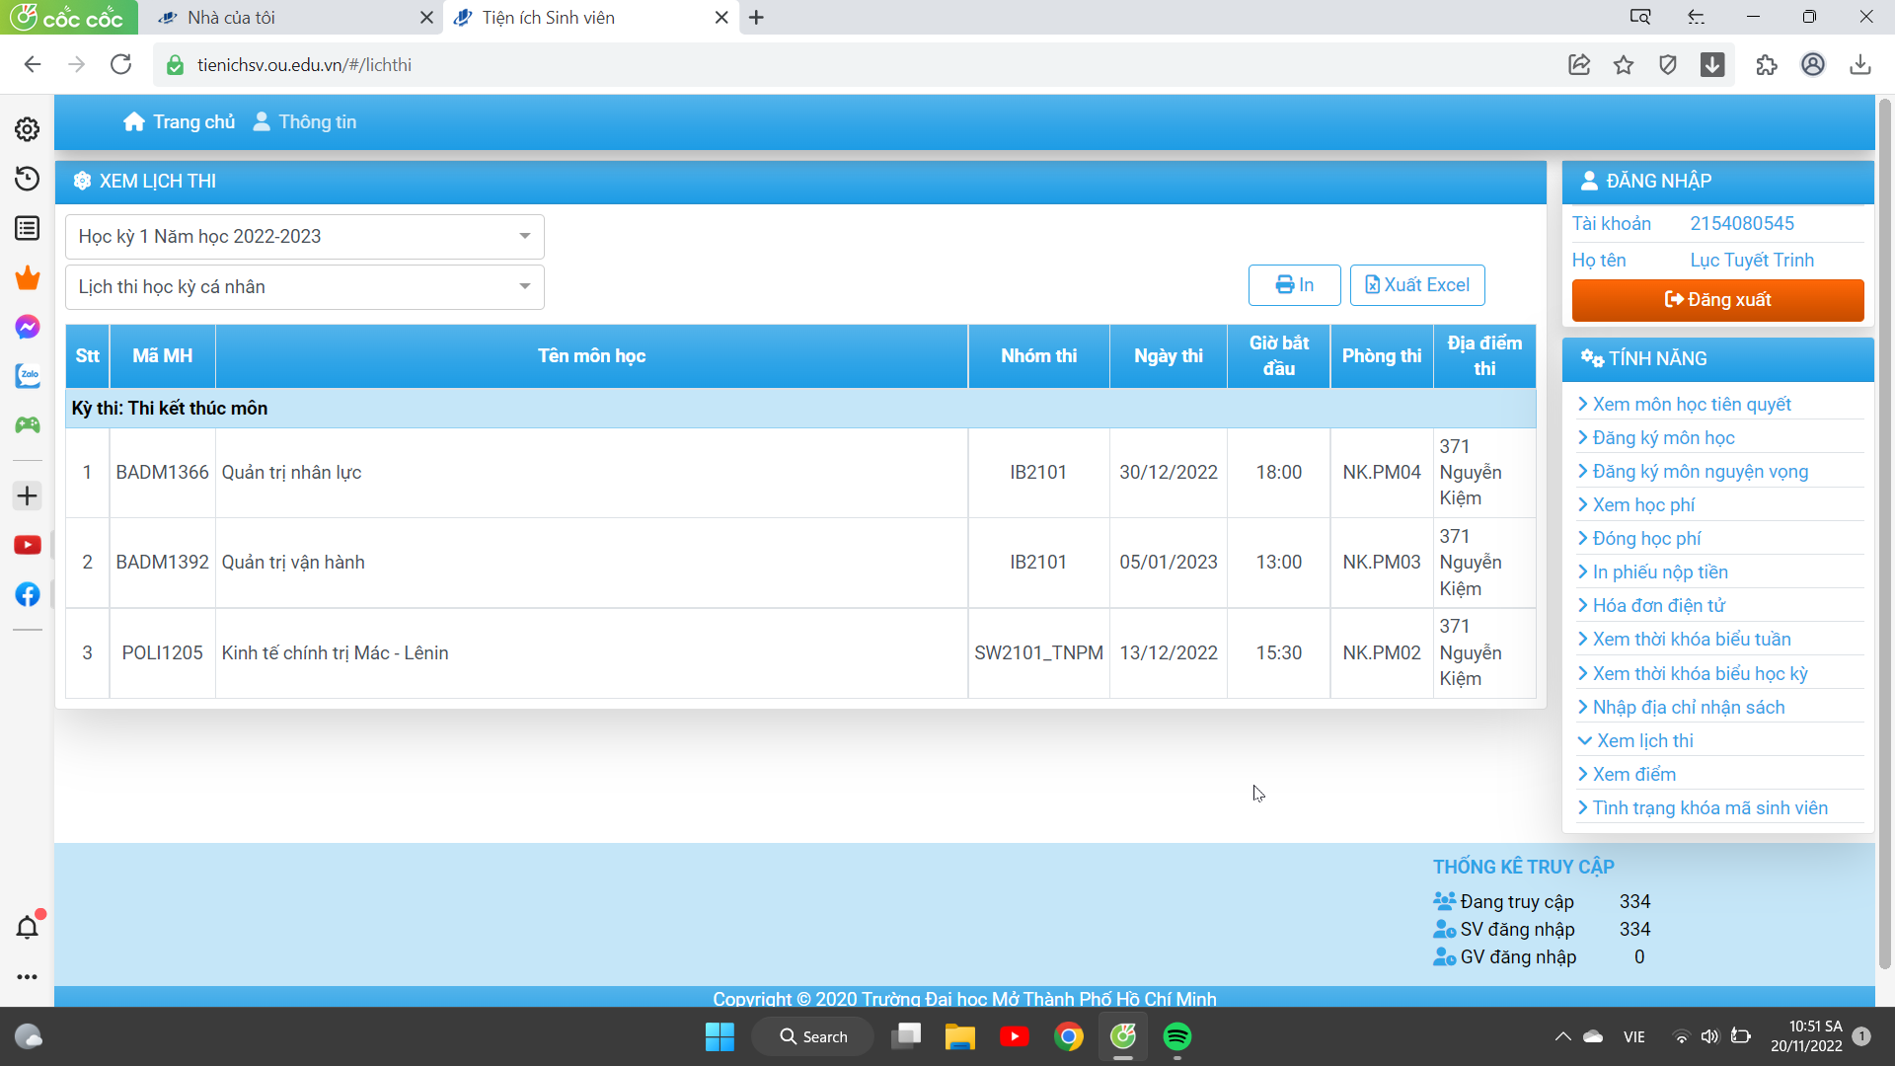Show hidden system tray icons
The width and height of the screenshot is (1895, 1066).
click(x=1562, y=1036)
